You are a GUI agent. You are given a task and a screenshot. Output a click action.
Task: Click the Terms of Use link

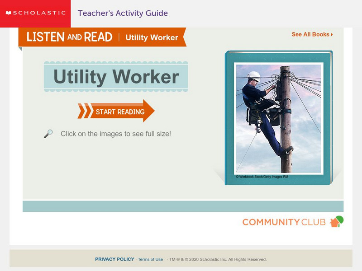(x=150, y=259)
